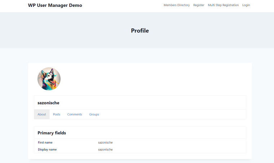Switch to the Posts tab
The image size is (274, 163).
click(x=57, y=114)
